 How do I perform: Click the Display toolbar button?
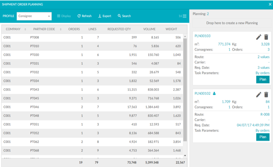[64, 16]
